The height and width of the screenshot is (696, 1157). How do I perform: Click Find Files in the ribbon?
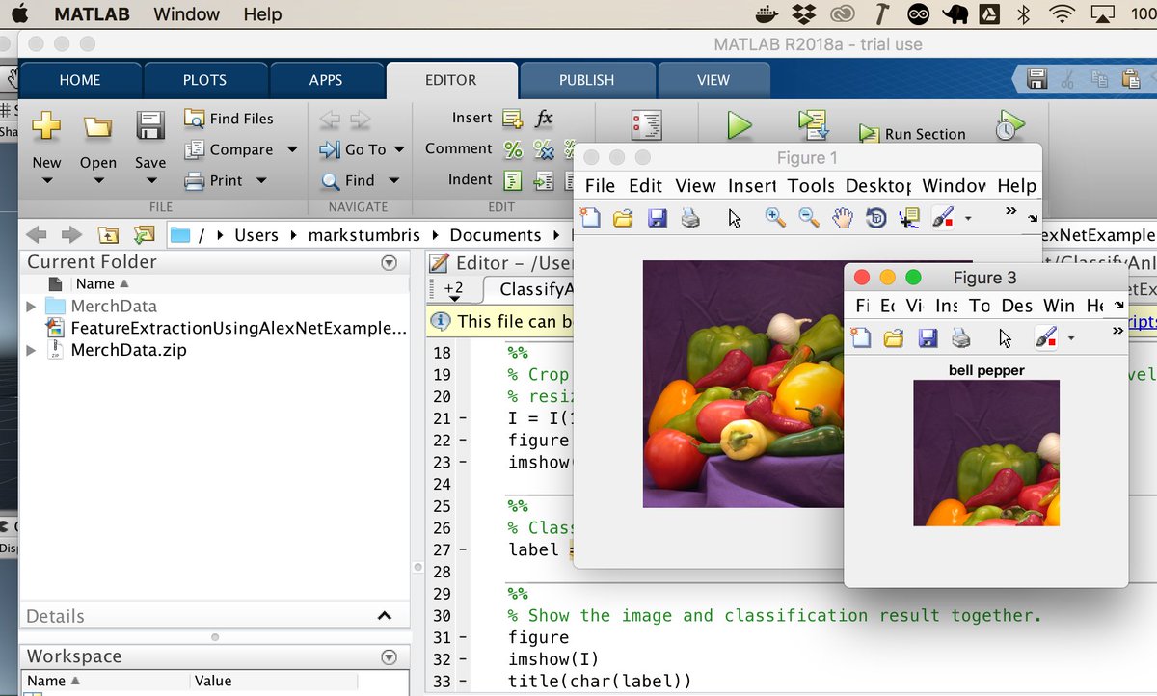[x=229, y=119]
